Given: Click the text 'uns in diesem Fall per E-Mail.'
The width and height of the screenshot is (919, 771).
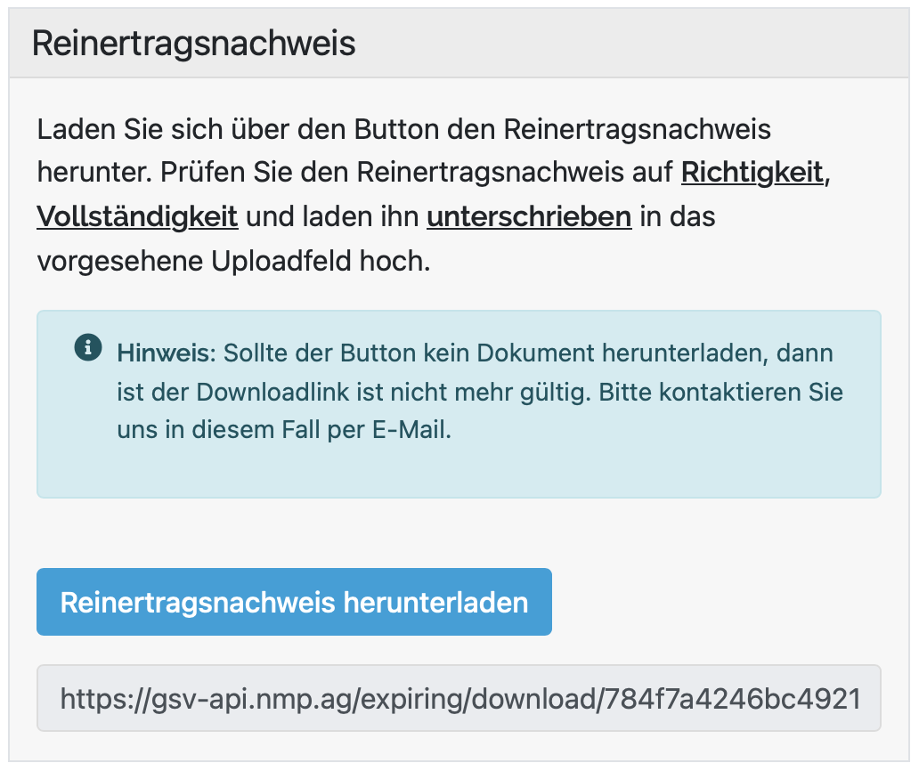Looking at the screenshot, I should [284, 430].
